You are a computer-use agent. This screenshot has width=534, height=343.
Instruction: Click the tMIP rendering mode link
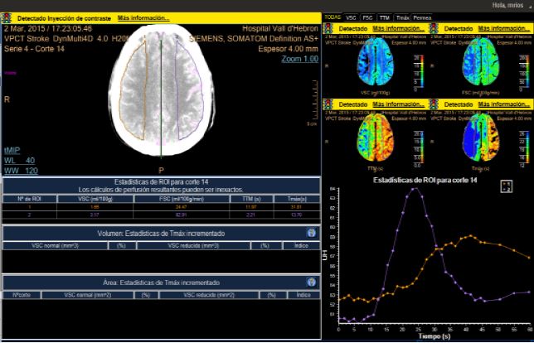tap(12, 150)
